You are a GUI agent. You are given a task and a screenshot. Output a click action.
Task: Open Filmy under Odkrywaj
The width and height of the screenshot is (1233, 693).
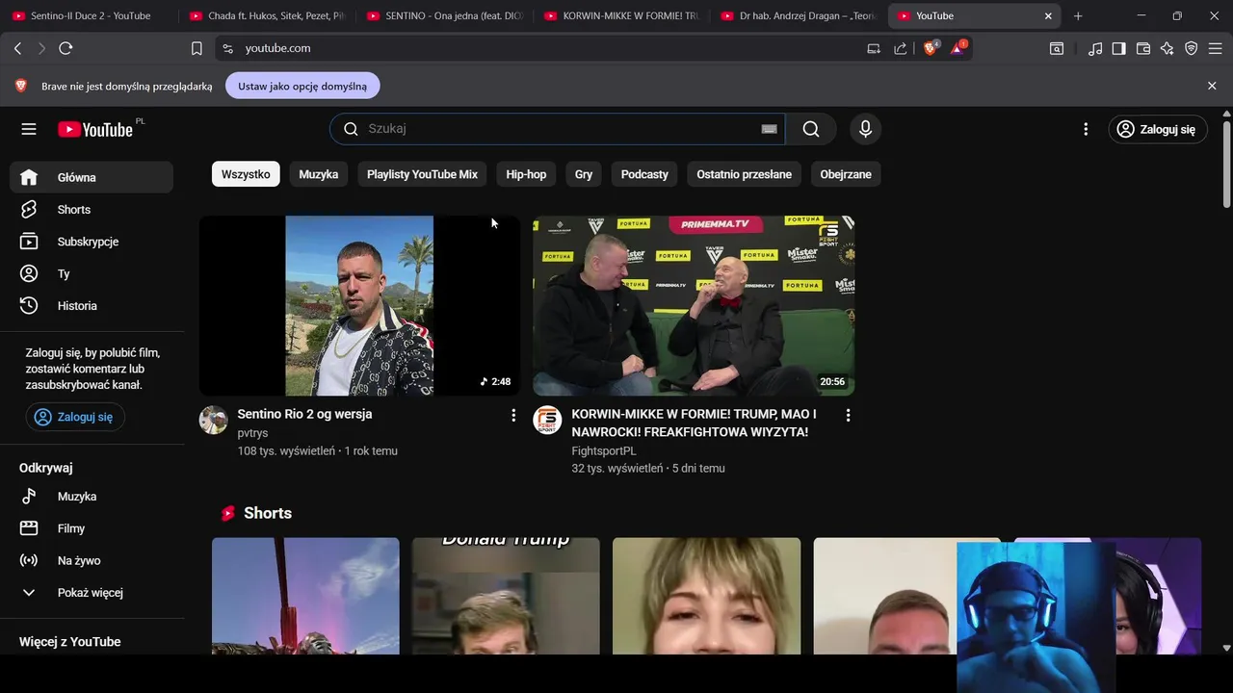[x=92, y=528]
